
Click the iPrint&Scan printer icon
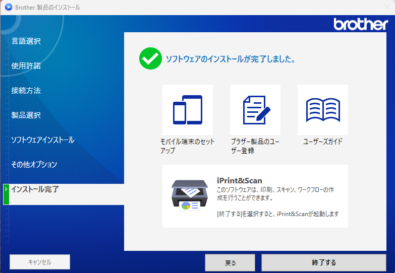(190, 195)
